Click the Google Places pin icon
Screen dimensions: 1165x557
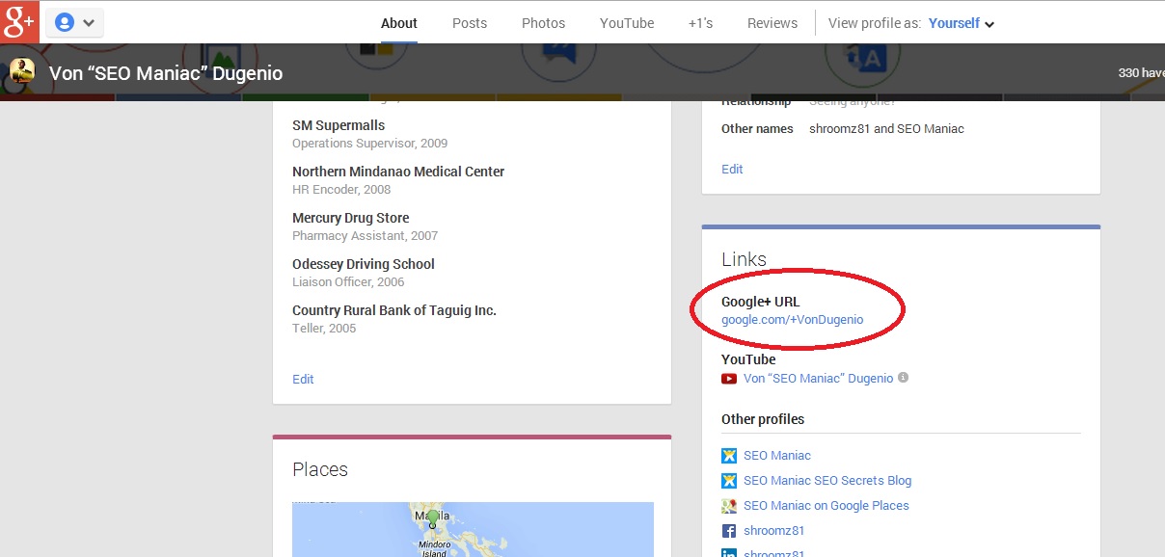pyautogui.click(x=729, y=505)
